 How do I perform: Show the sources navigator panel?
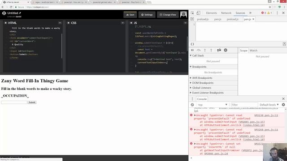point(192,19)
